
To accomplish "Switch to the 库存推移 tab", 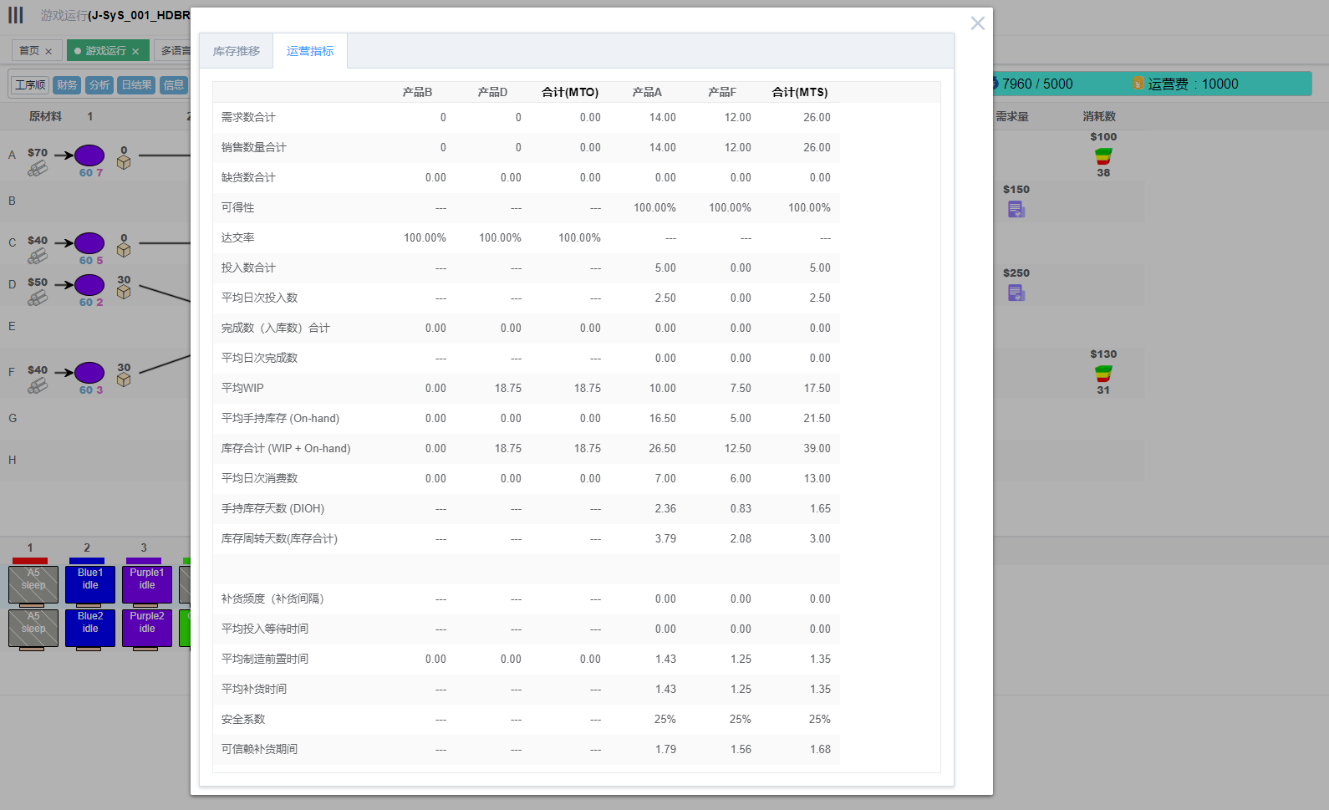I will tap(237, 51).
